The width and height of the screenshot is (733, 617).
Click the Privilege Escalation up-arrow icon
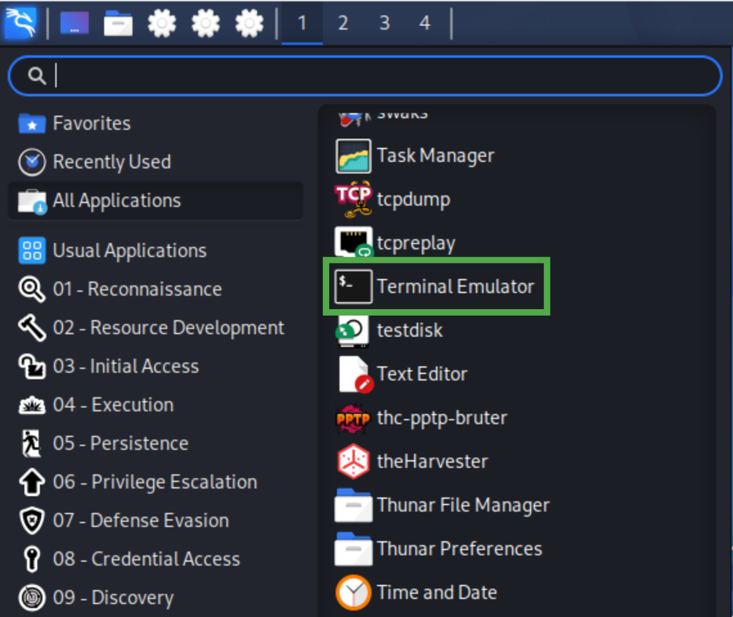(32, 482)
